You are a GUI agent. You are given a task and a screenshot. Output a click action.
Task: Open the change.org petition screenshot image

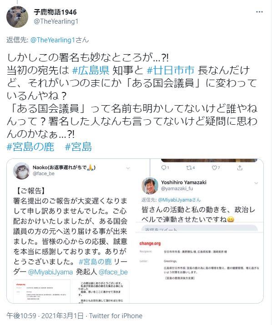(x=200, y=267)
